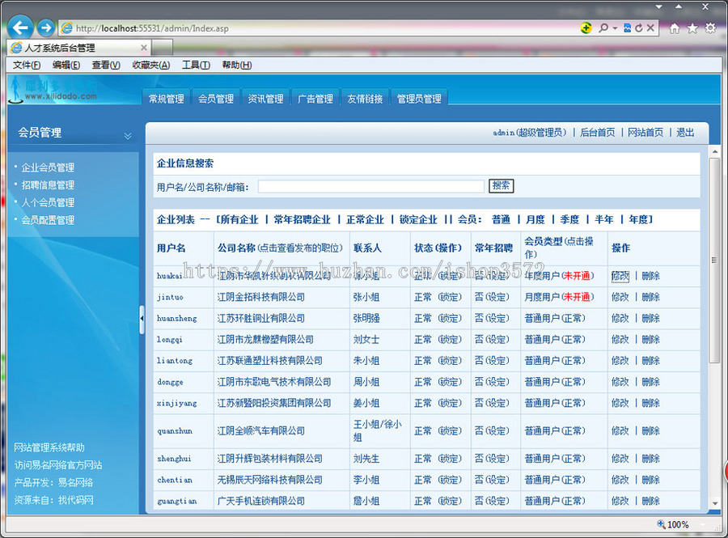The height and width of the screenshot is (538, 728).
Task: Open the search magnifier in address bar
Action: tap(603, 28)
